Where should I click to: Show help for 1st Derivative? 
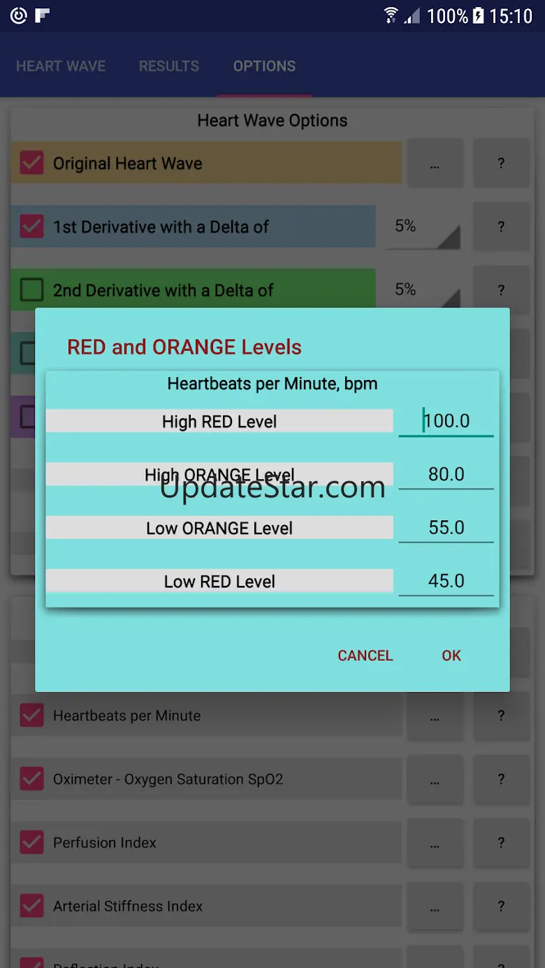(x=501, y=226)
